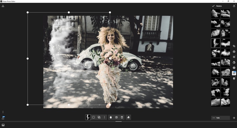Click the Polarr Photo Editor title bar icon
237x128 pixels.
[1, 1]
